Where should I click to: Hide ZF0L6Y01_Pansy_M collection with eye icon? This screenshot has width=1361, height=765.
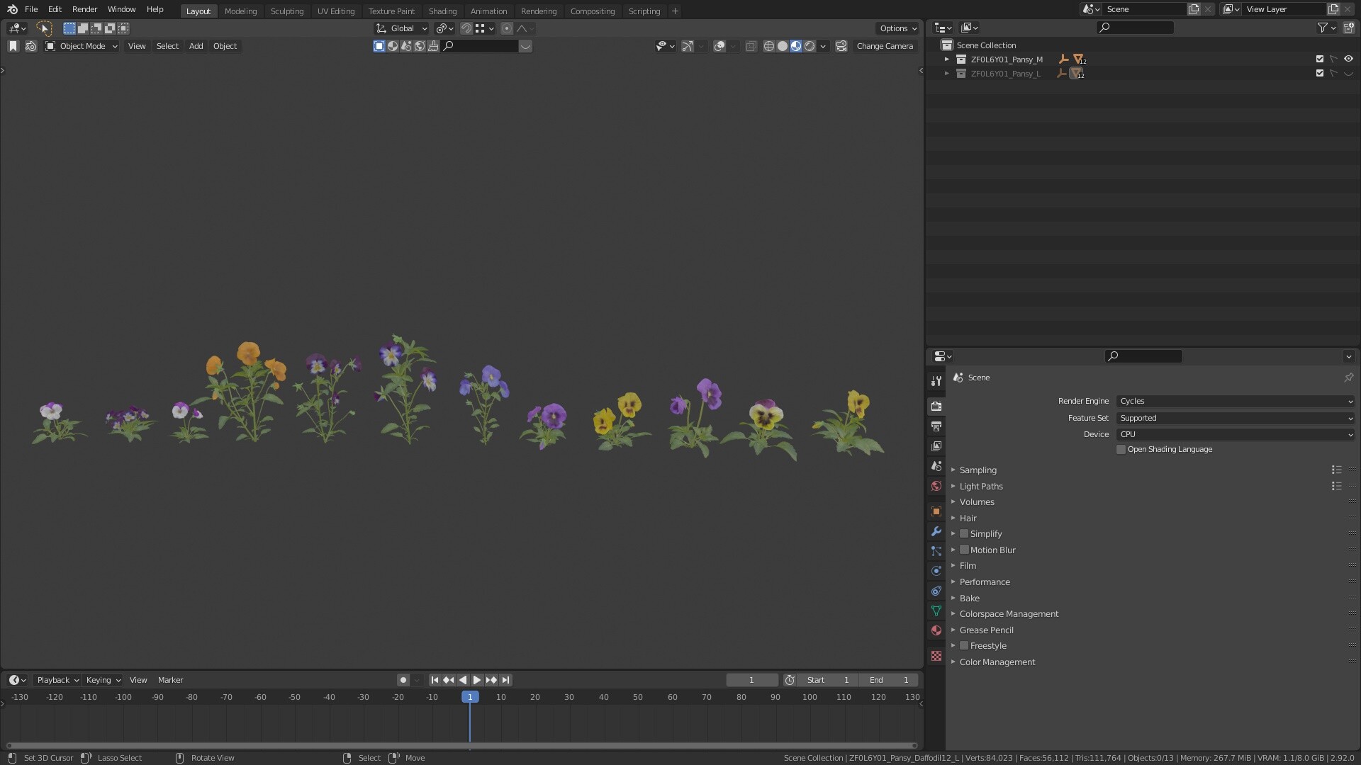tap(1348, 59)
